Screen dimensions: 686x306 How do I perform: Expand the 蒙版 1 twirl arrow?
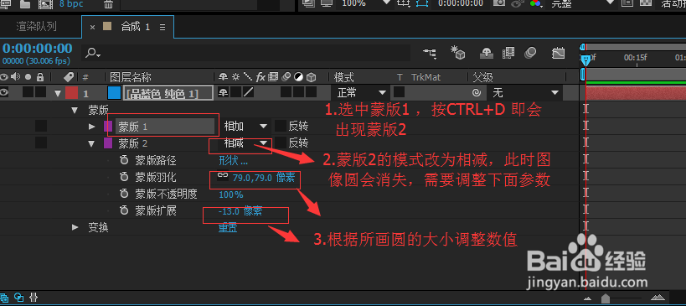91,127
